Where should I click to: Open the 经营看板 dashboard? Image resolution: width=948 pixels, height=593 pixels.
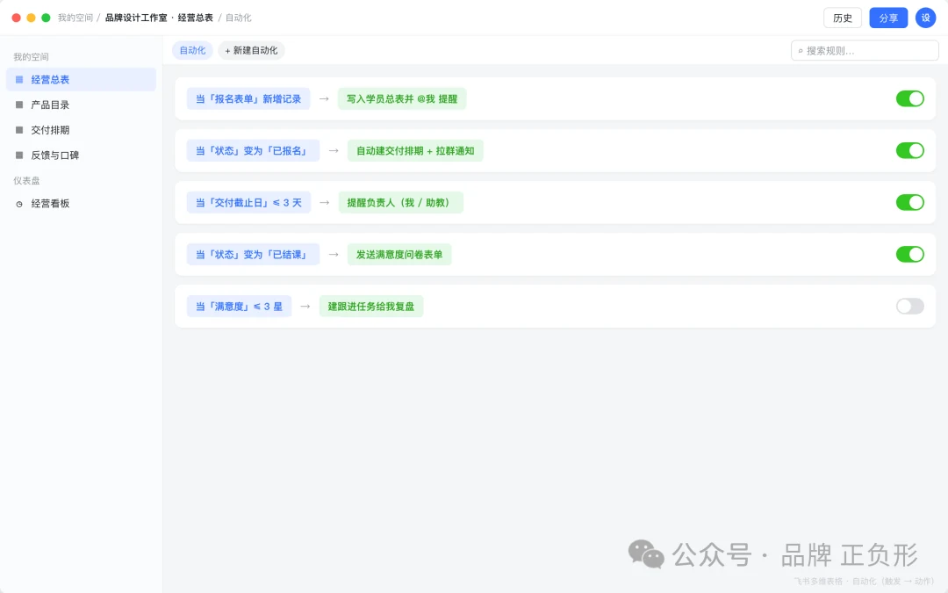coord(81,204)
